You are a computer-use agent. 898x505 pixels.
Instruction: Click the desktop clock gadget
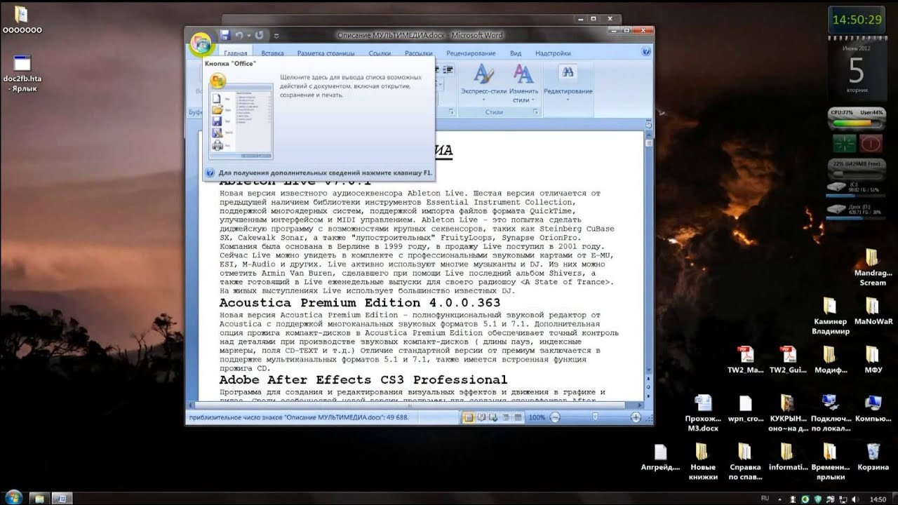tap(856, 20)
